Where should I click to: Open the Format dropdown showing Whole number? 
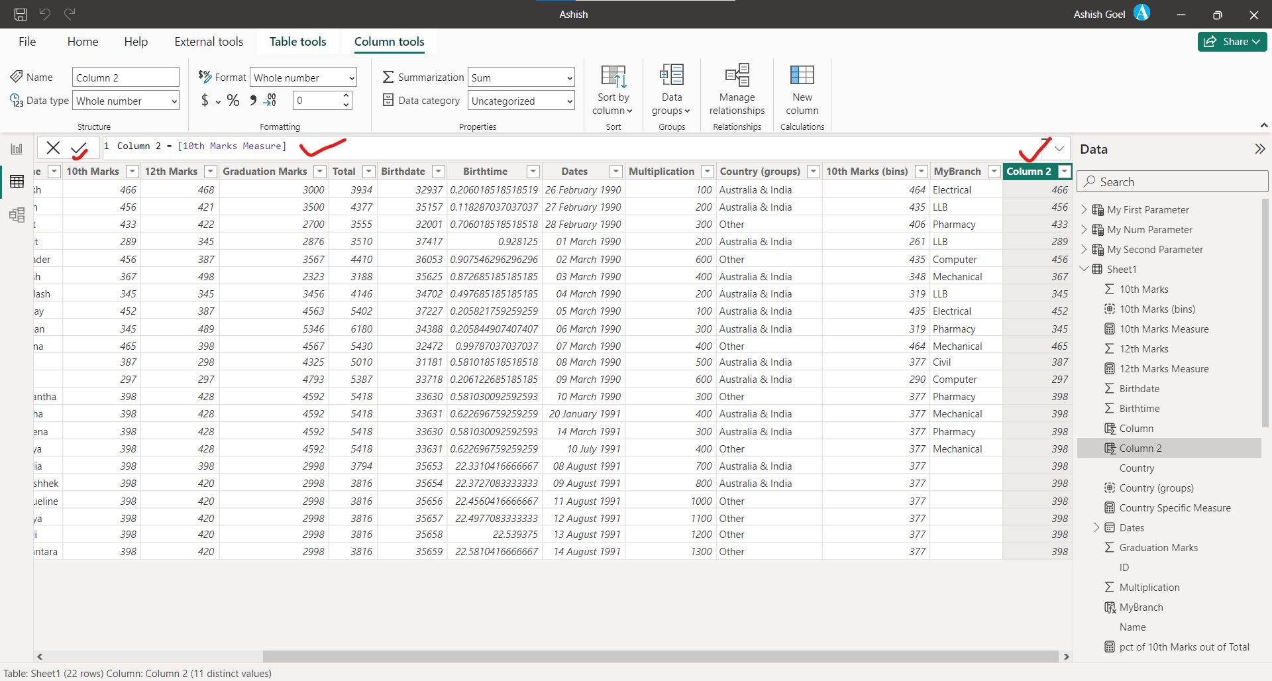pos(303,78)
